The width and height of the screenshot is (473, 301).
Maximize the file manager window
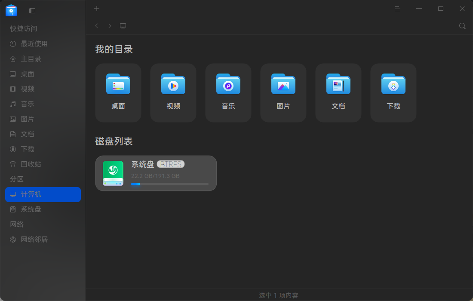[x=441, y=9]
